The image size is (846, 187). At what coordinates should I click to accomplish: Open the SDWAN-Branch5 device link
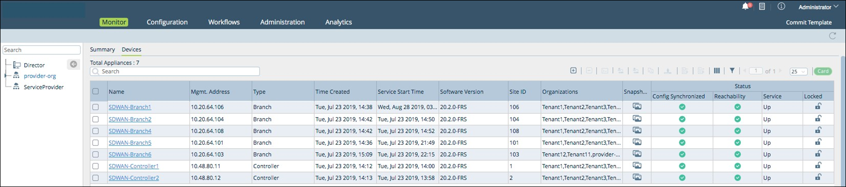(130, 143)
